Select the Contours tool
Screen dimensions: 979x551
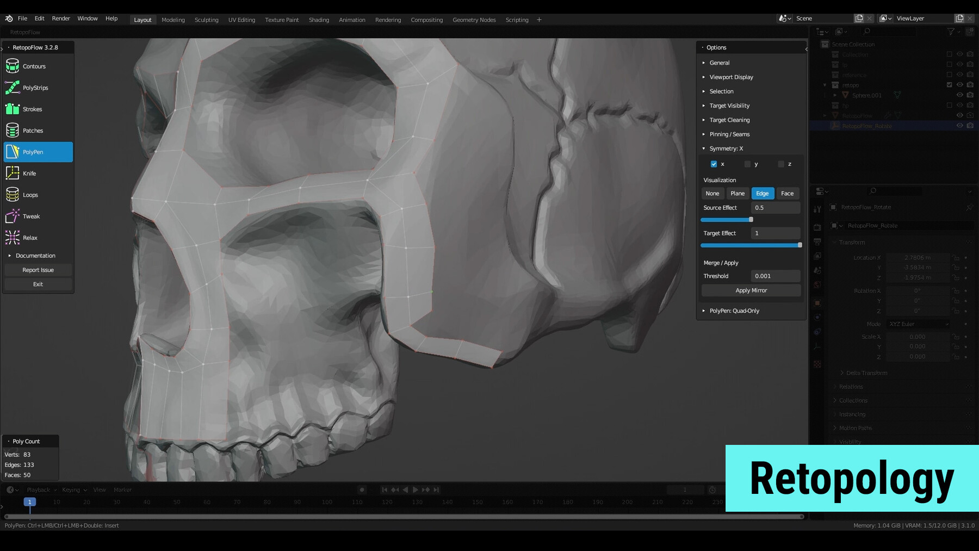point(34,66)
